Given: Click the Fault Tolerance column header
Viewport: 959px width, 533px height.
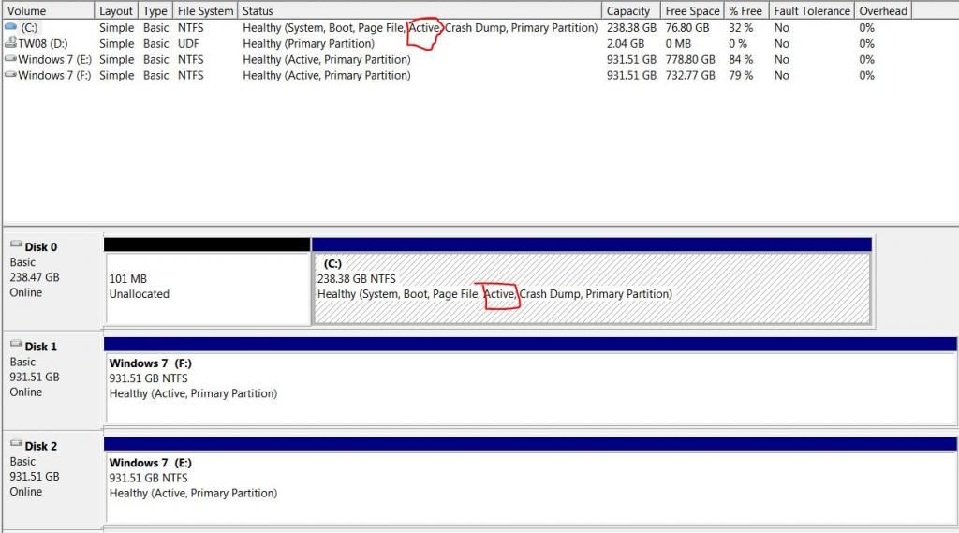Looking at the screenshot, I should [811, 11].
